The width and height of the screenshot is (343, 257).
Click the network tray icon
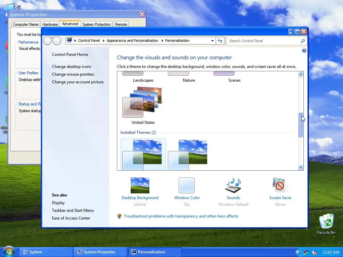click(x=306, y=252)
